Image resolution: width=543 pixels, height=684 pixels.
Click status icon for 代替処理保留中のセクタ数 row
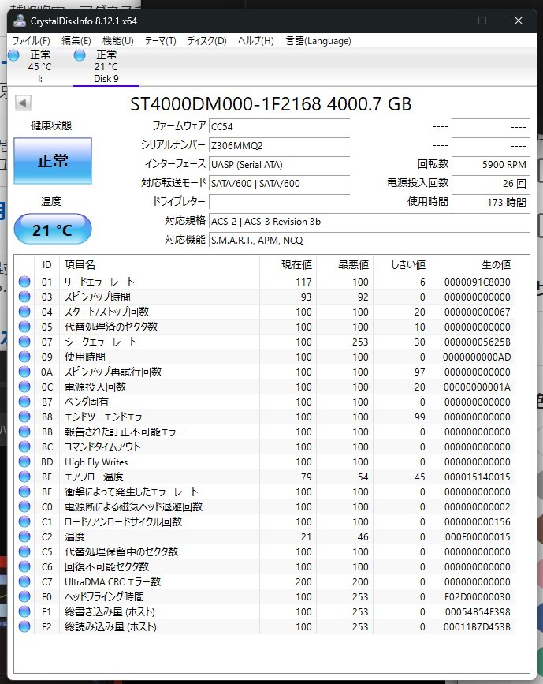click(x=24, y=551)
